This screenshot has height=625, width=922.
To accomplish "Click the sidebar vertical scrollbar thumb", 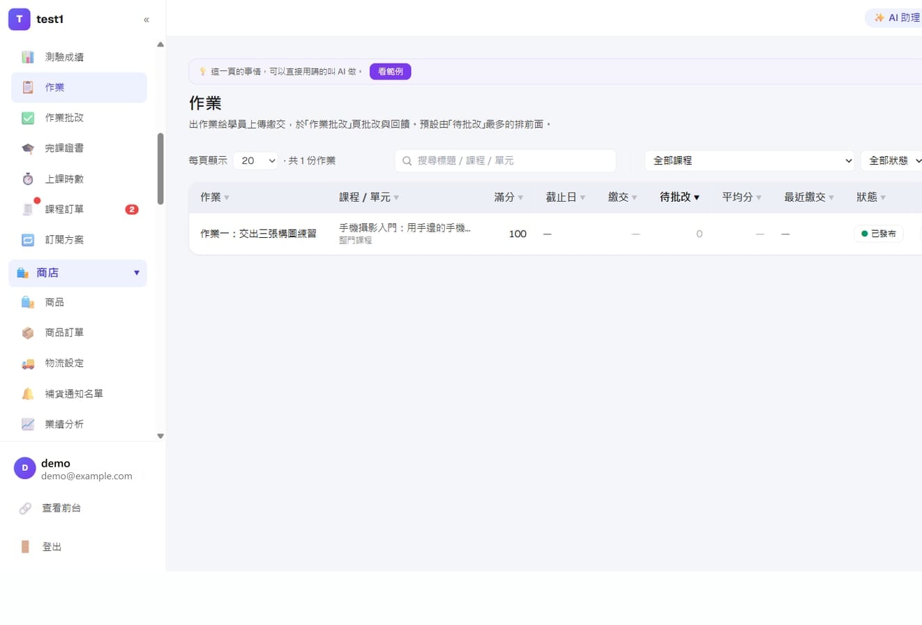I will [160, 169].
